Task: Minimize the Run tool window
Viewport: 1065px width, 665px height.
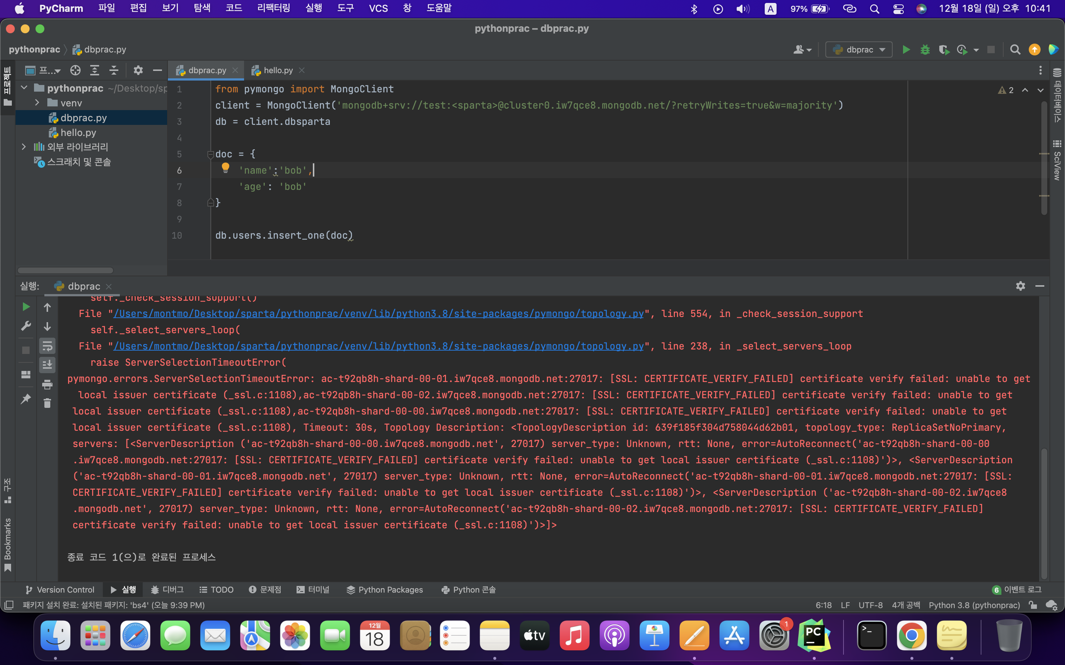Action: click(1040, 286)
